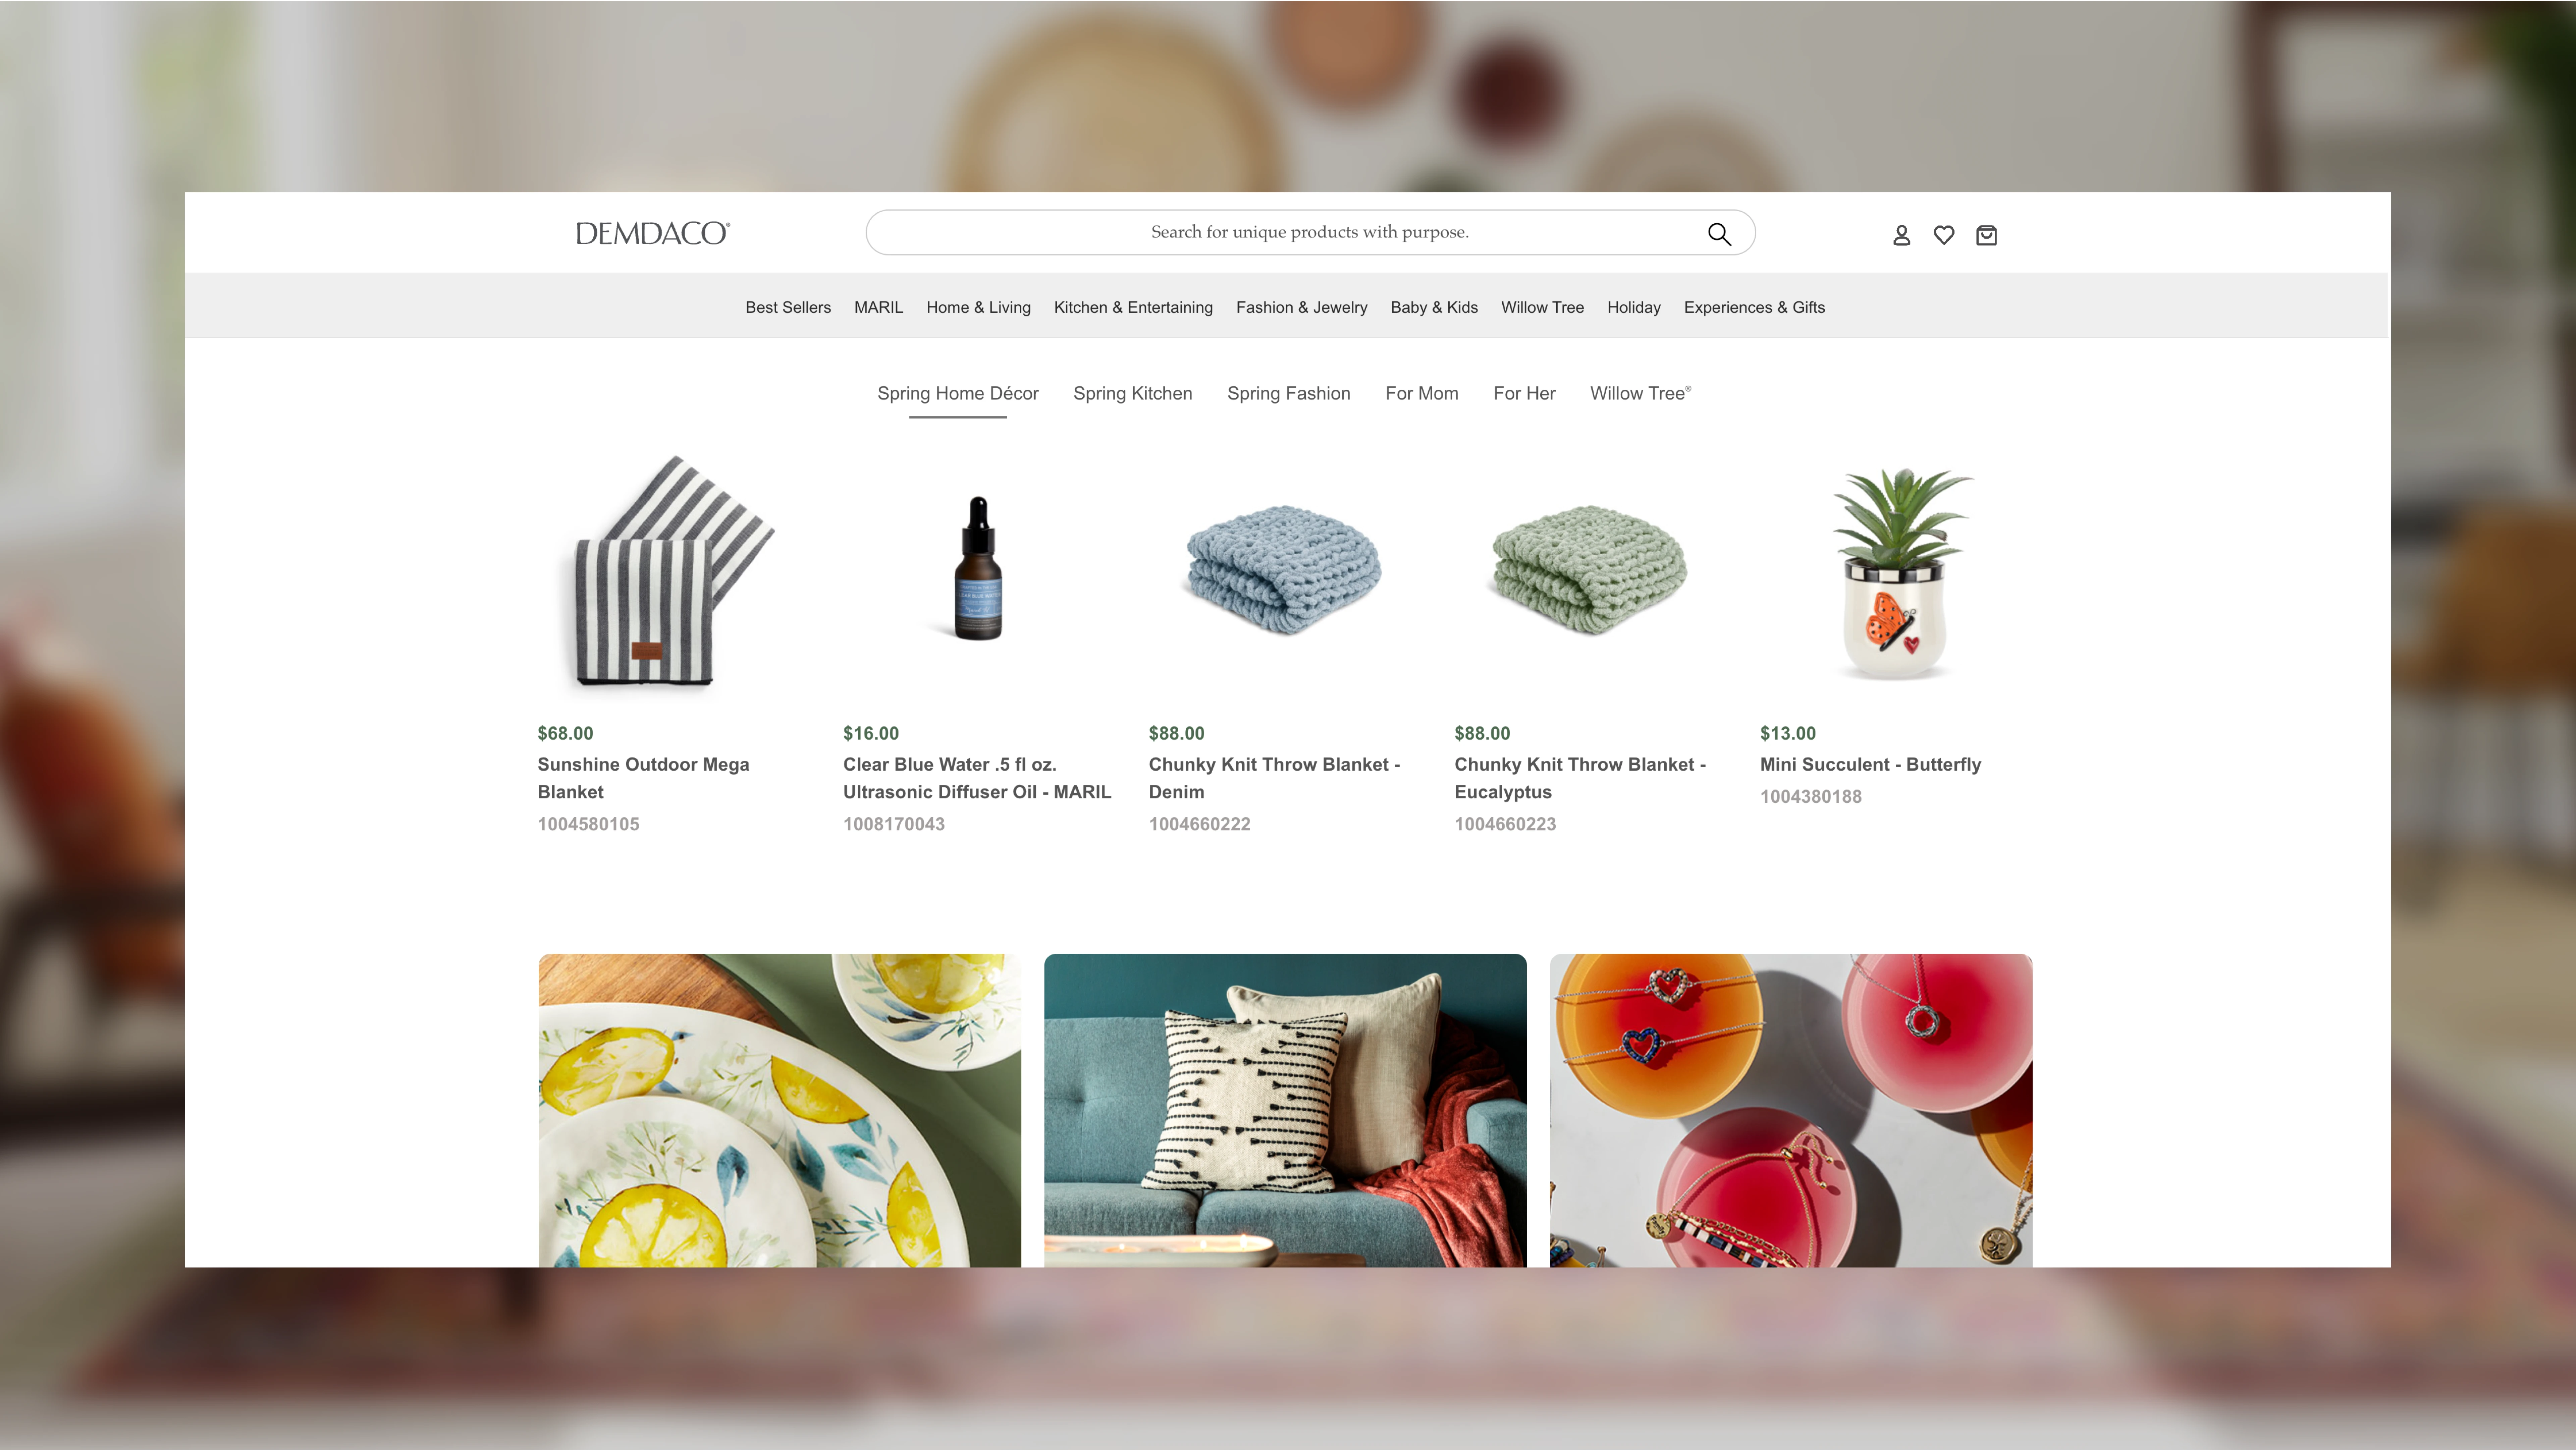The height and width of the screenshot is (1450, 2576).
Task: Click the search magnifier icon
Action: (x=1719, y=233)
